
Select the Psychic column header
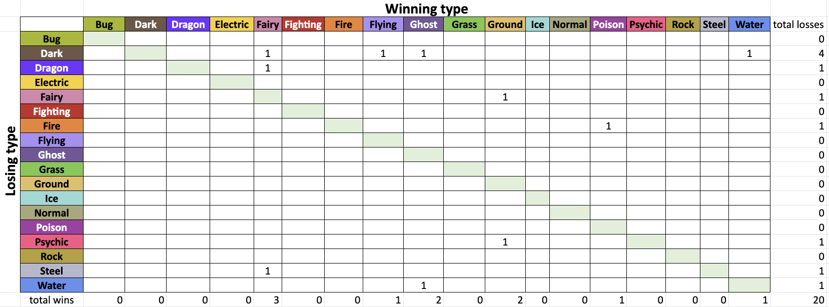pyautogui.click(x=646, y=24)
